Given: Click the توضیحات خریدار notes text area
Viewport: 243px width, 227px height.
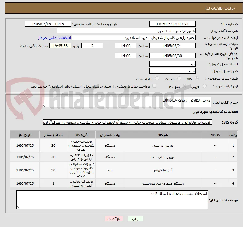Looking at the screenshot, I should [112, 200].
